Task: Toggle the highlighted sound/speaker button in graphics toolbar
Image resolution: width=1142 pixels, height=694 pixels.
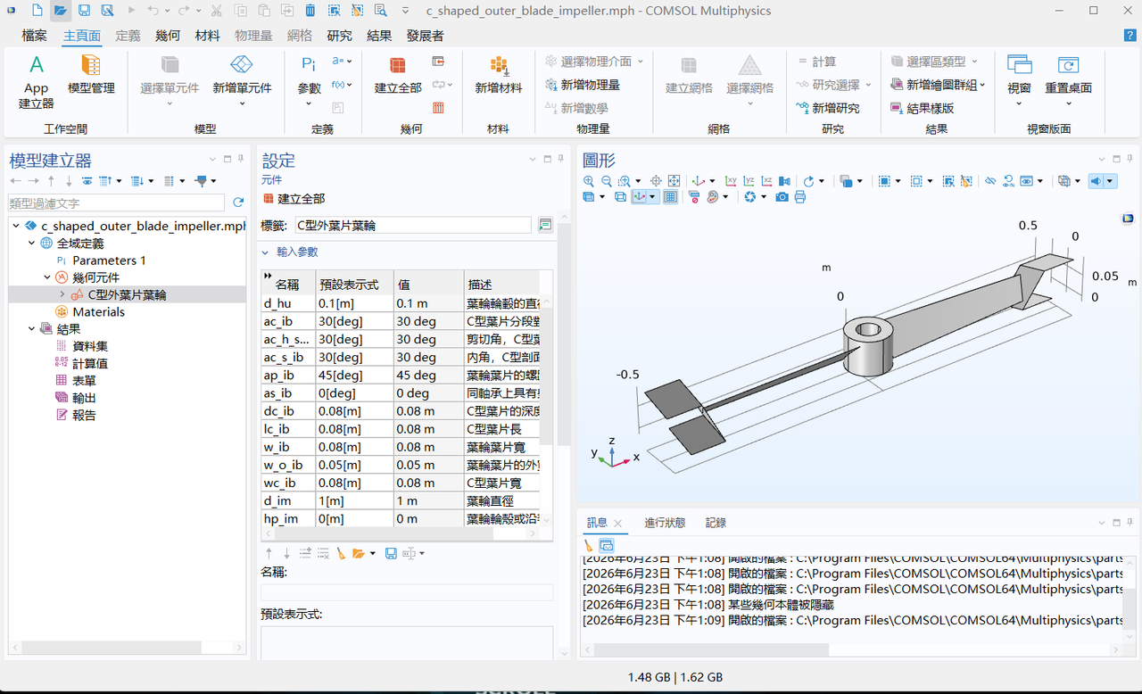Action: coord(1096,181)
